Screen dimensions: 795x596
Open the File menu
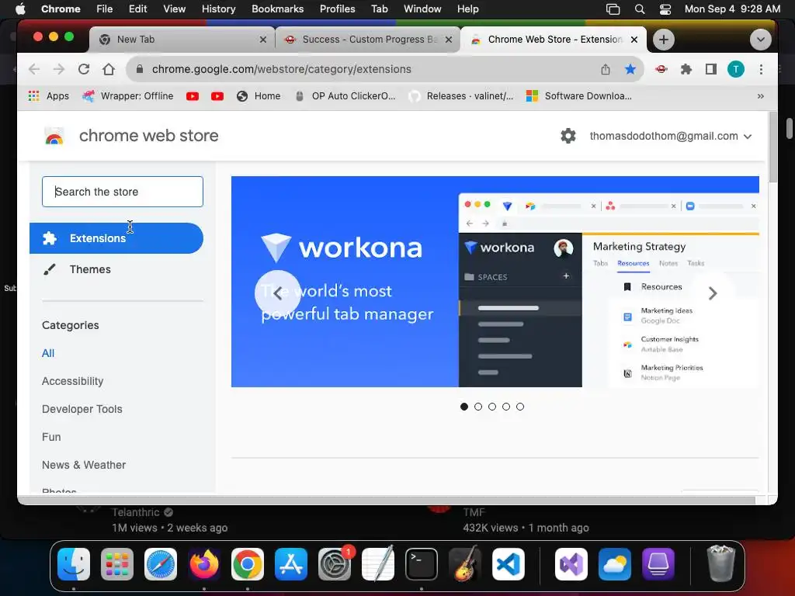tap(105, 9)
